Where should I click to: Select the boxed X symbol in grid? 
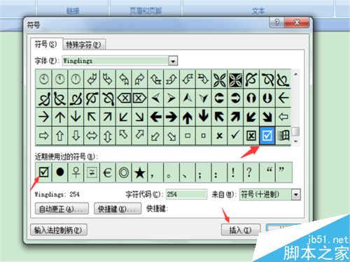251,136
